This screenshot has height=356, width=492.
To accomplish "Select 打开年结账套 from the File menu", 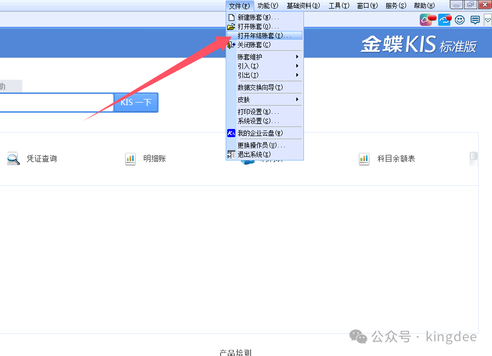I will tap(264, 36).
